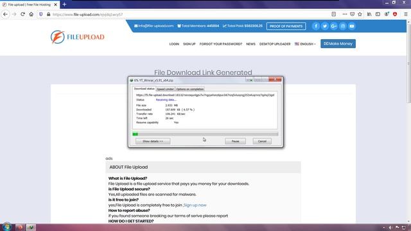Bookmark this page with the star icon
The image size is (411, 231).
pos(360,14)
